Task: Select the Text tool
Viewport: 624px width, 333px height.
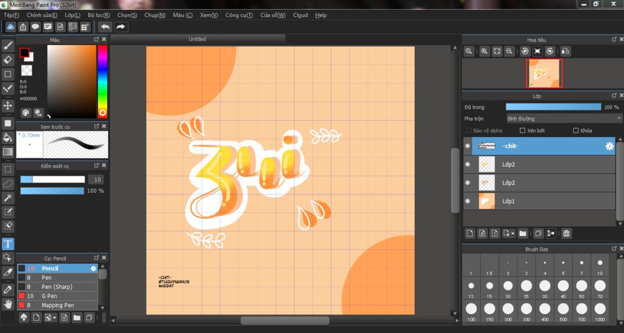Action: coord(7,244)
